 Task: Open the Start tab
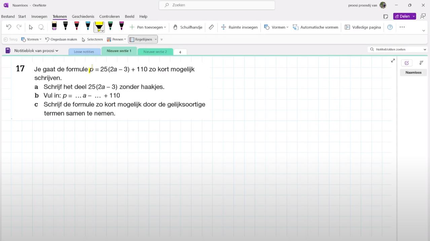(x=22, y=16)
